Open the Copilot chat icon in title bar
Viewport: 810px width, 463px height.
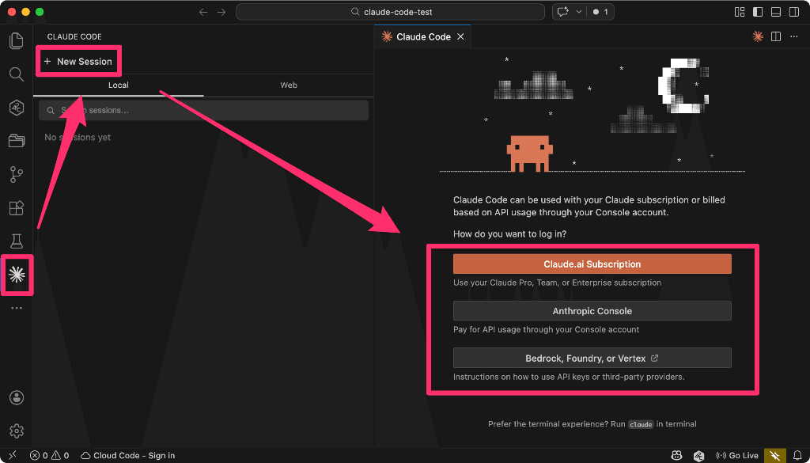pyautogui.click(x=562, y=12)
